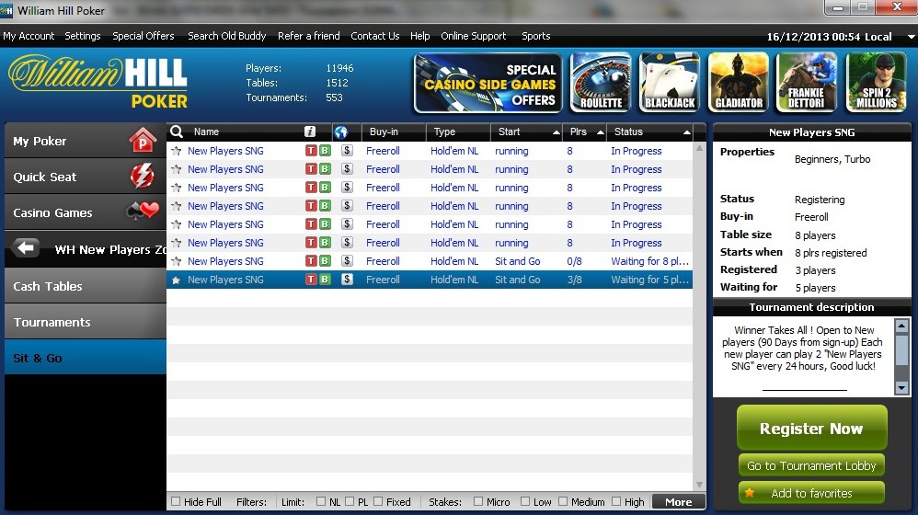Check the Fixed limit filter

378,501
